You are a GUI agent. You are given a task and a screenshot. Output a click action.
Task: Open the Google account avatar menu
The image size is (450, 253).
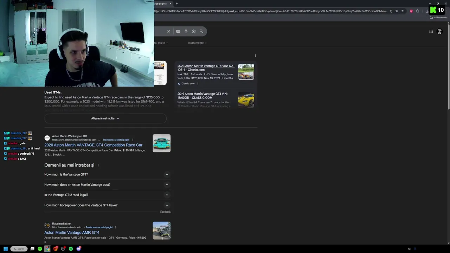tap(439, 32)
